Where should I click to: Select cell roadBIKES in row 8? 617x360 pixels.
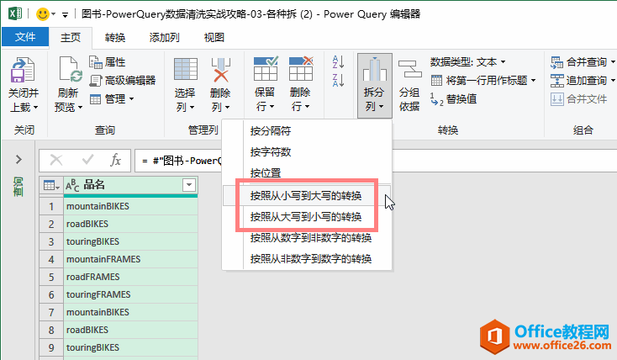coord(130,330)
